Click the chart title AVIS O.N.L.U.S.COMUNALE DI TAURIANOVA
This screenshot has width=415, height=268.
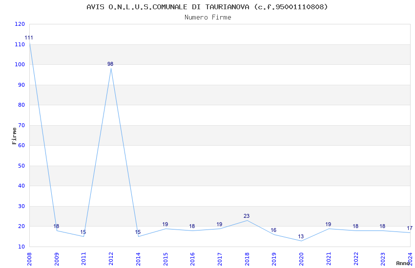coord(207,7)
